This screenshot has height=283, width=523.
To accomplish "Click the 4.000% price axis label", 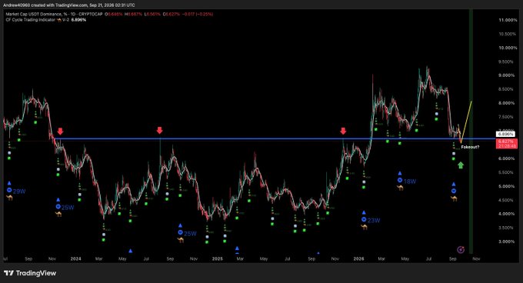I will [x=506, y=214].
